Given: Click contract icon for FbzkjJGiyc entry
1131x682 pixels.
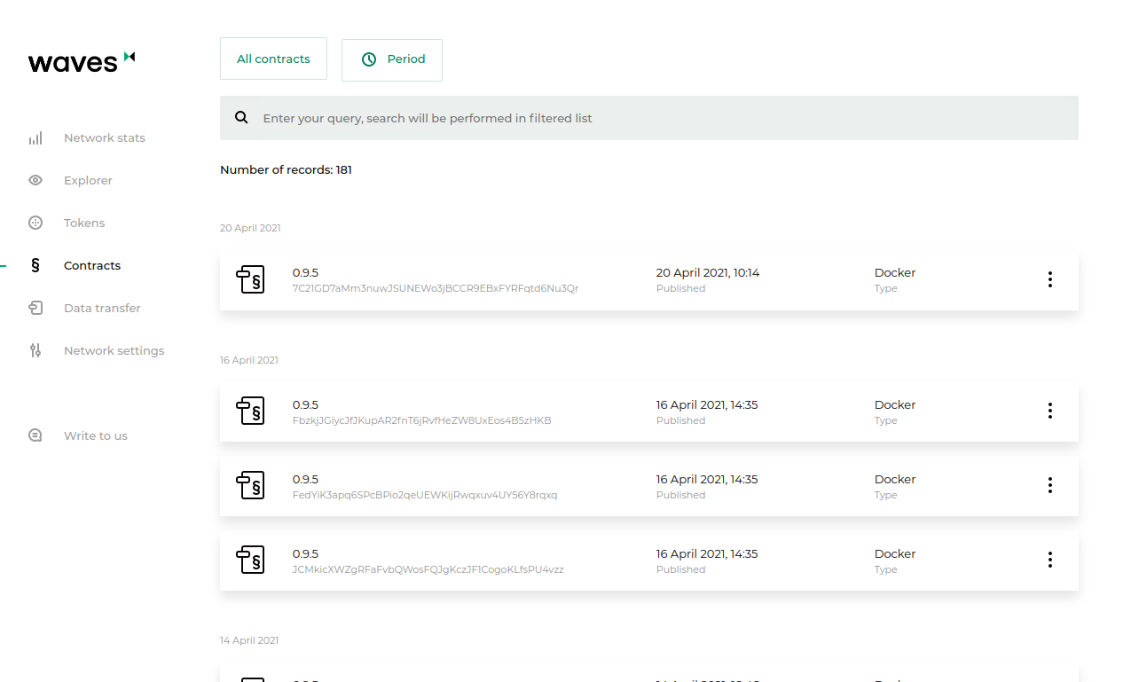Looking at the screenshot, I should pos(250,412).
